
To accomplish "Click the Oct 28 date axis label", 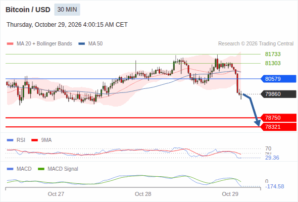I will 143,194.
